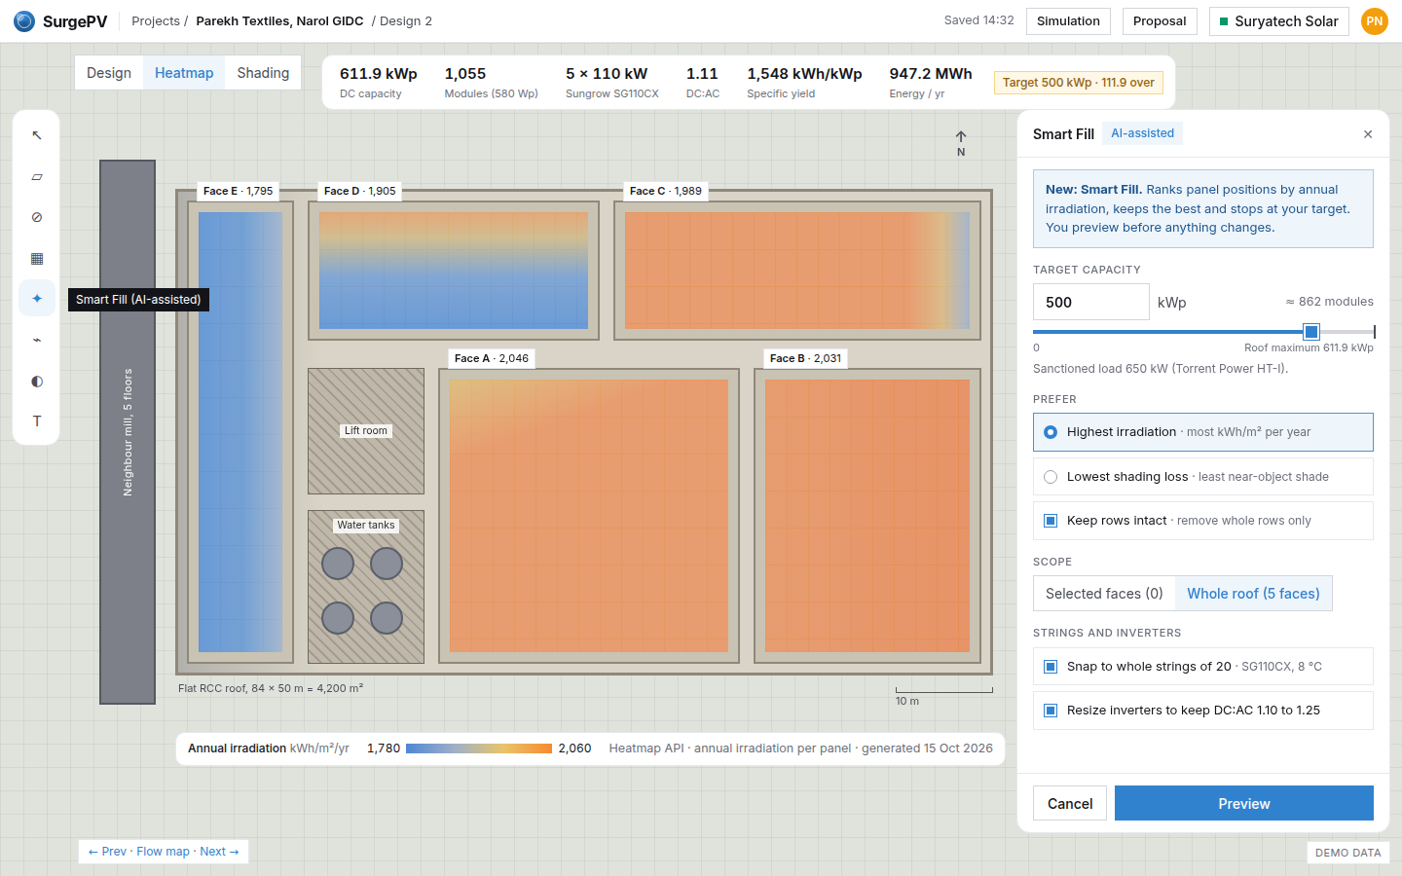
Task: Select roof Face B label
Action: click(x=806, y=358)
